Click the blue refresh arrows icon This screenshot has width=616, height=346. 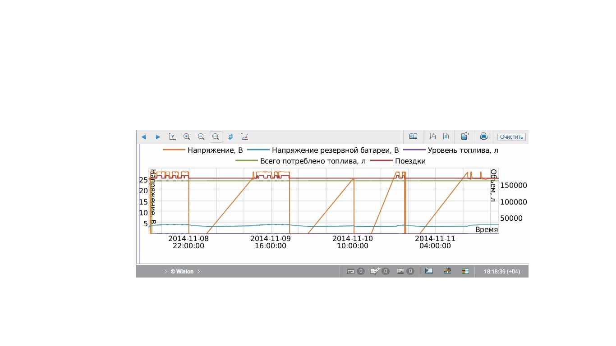point(230,137)
